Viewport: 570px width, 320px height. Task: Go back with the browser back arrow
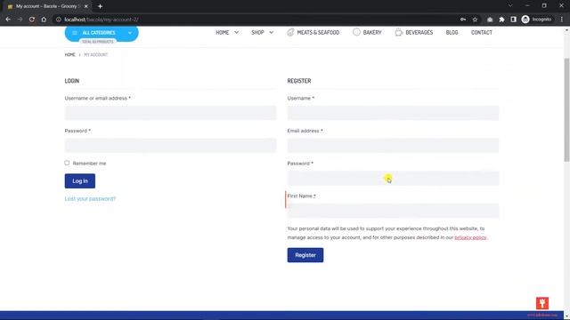[x=8, y=20]
